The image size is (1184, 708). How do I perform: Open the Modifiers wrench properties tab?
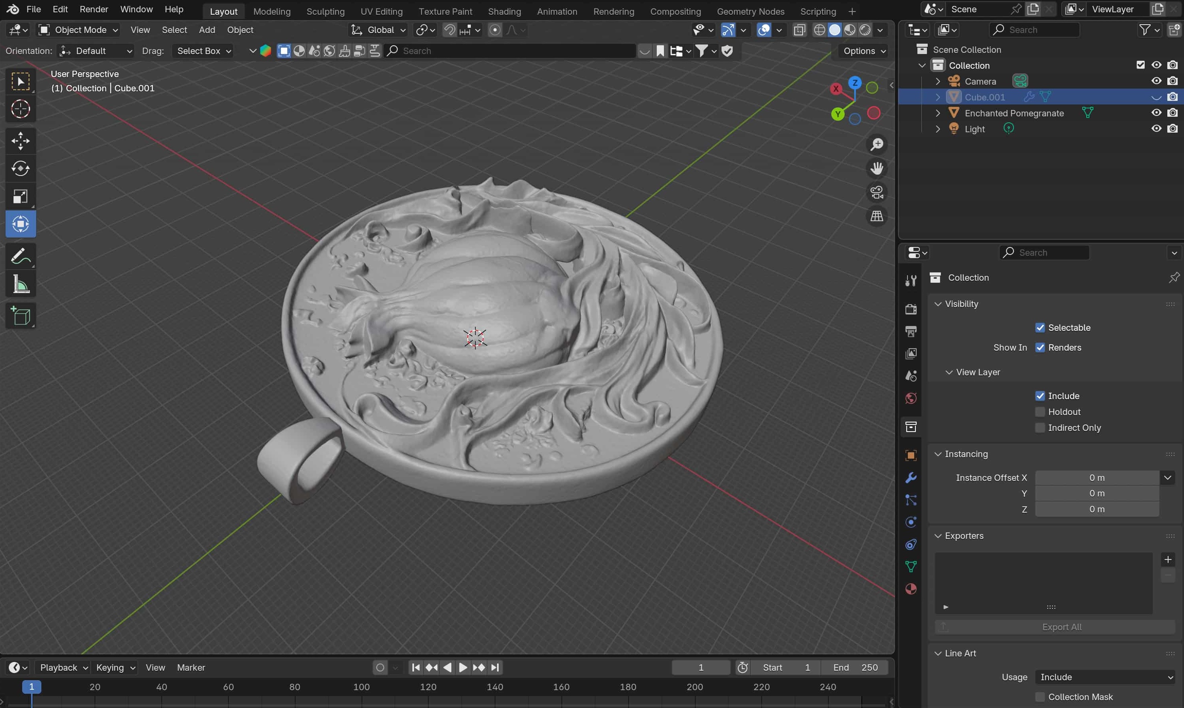(911, 478)
